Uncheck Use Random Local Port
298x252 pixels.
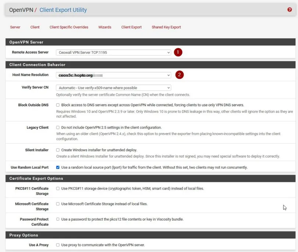(58, 167)
